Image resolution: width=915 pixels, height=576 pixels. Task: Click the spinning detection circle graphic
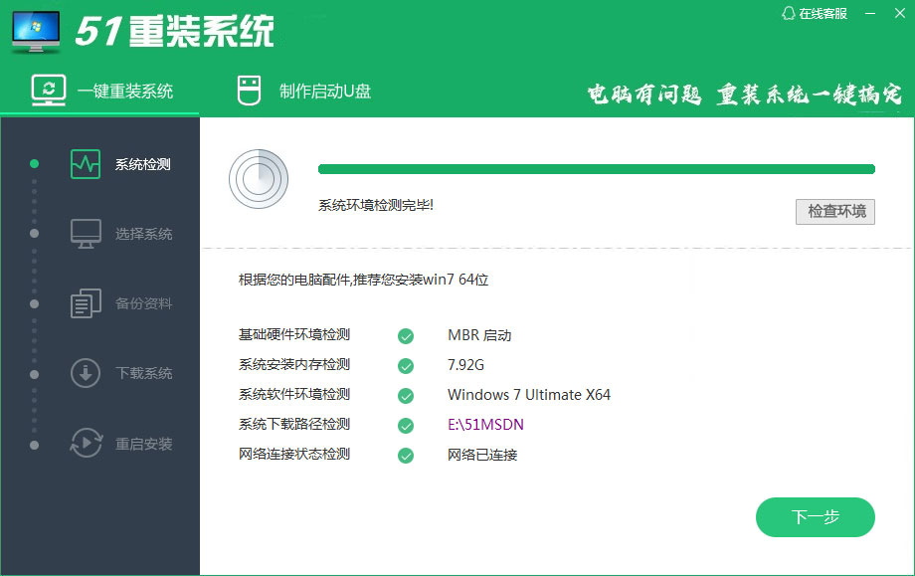[259, 180]
